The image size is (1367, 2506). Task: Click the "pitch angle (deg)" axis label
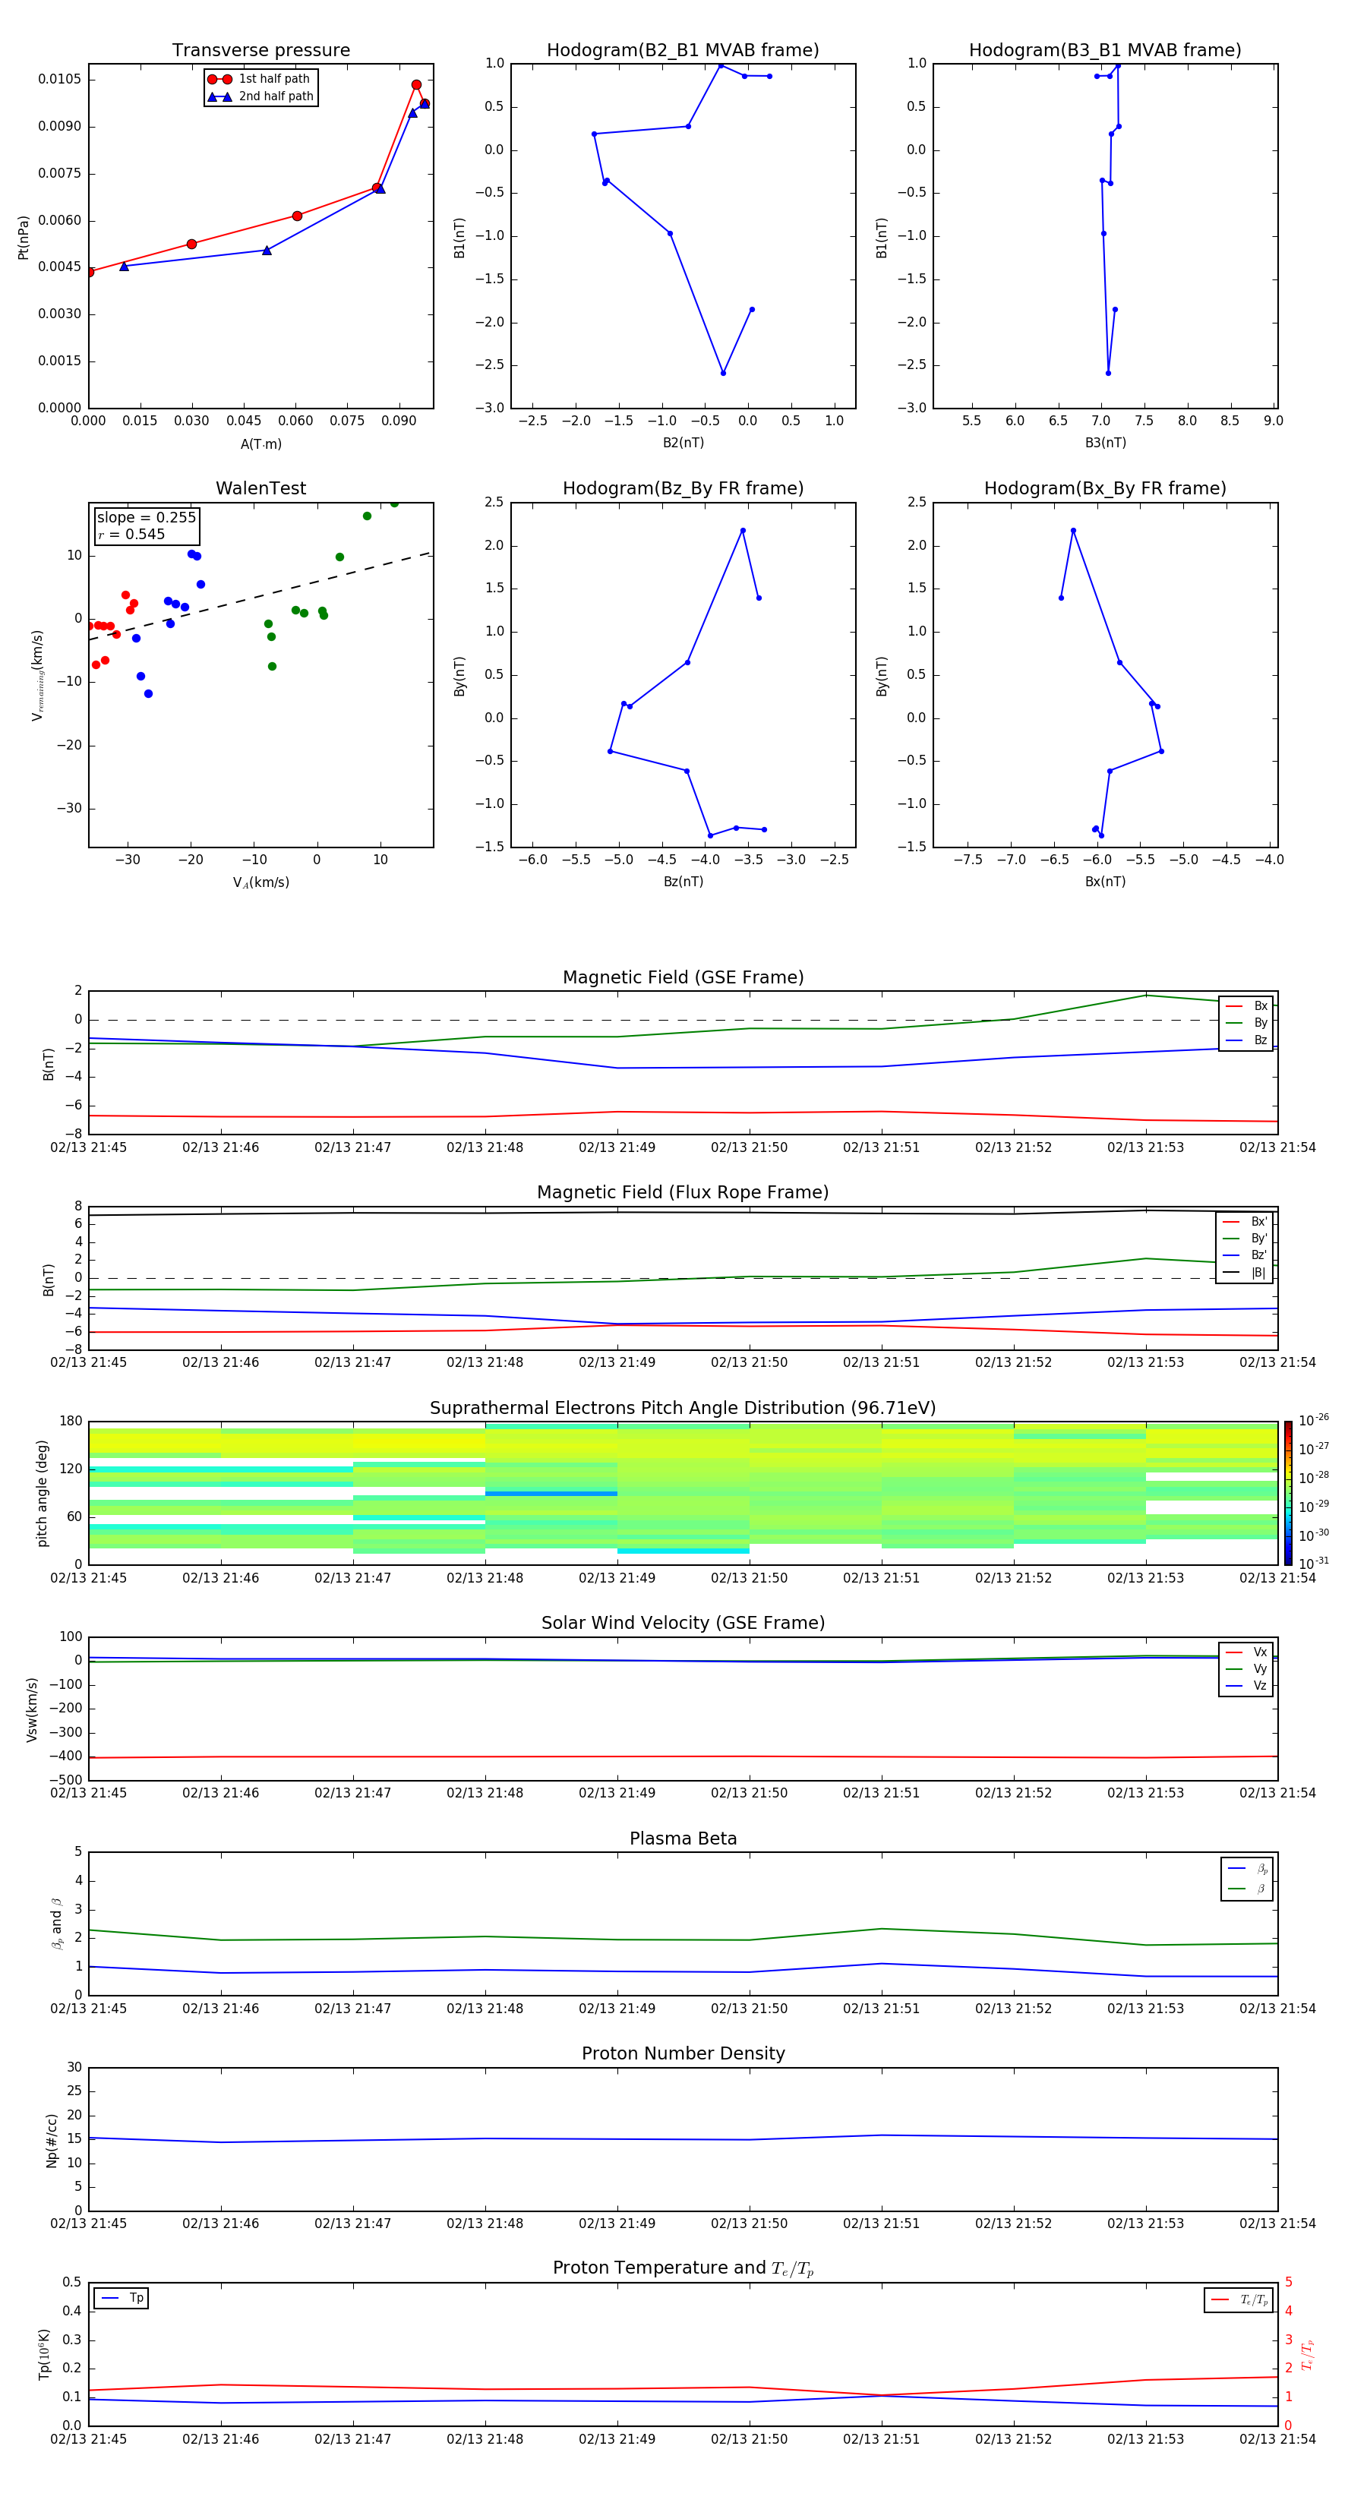[x=42, y=1493]
